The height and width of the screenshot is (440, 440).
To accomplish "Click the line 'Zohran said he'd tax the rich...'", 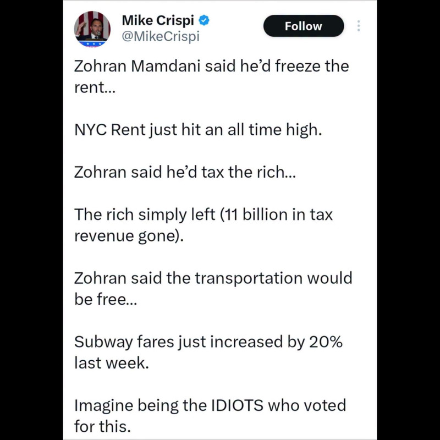I will tap(185, 172).
